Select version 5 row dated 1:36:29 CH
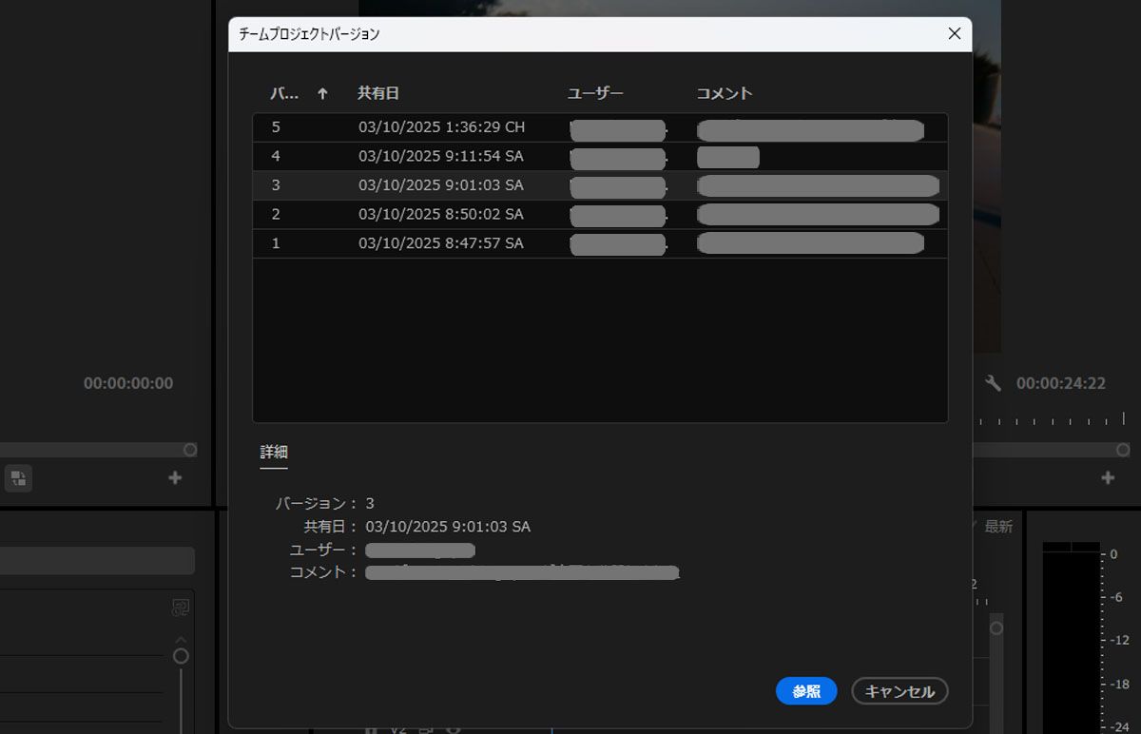Viewport: 1141px width, 734px height. [600, 127]
